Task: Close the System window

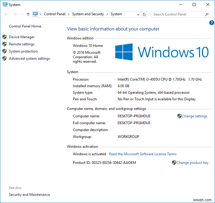Action: click(x=208, y=5)
